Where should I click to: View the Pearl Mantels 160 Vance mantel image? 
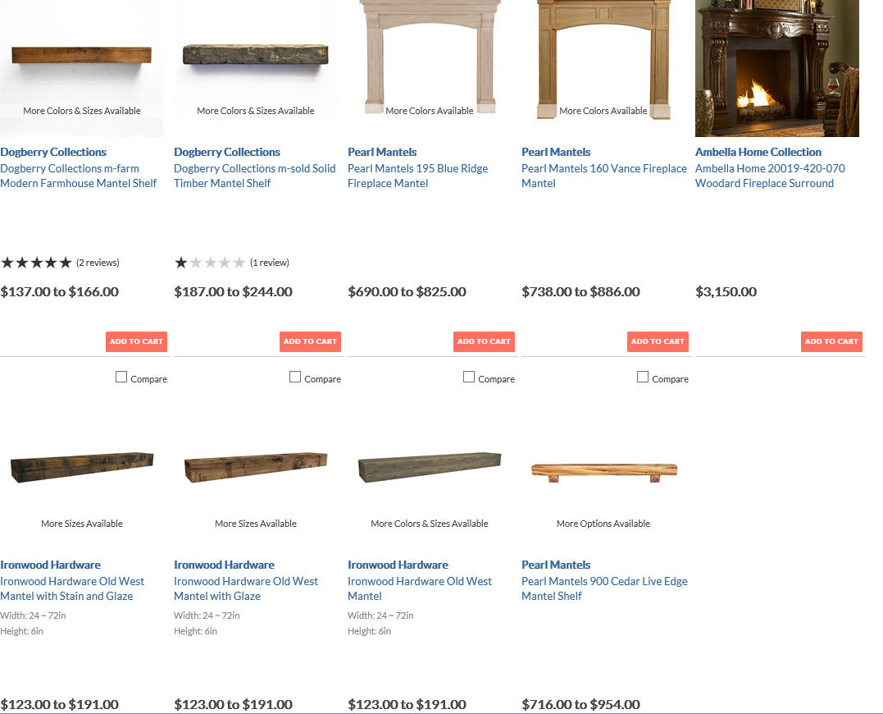[x=603, y=59]
